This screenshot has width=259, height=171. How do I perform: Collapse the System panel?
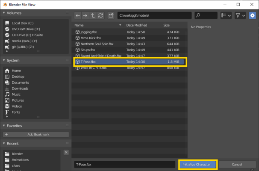(4, 60)
